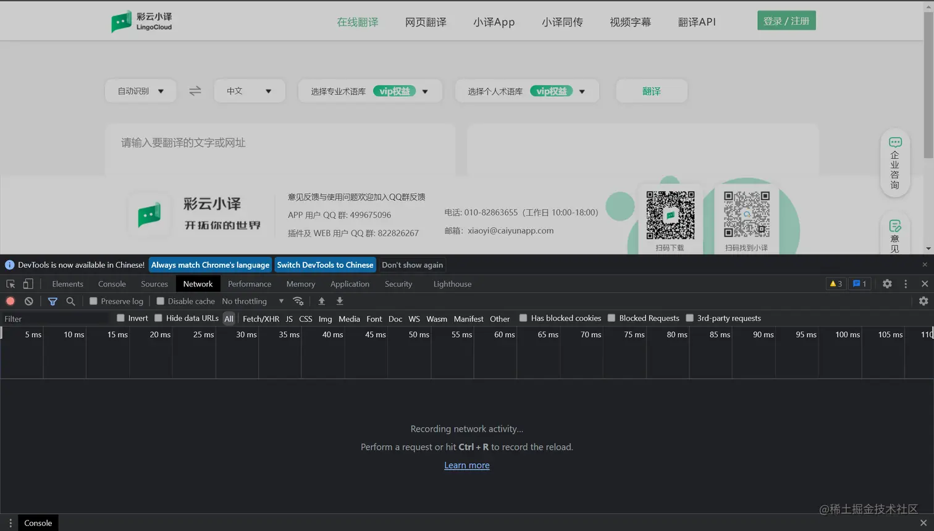Close the bottom Console drawer
This screenshot has width=934, height=531.
pyautogui.click(x=923, y=523)
